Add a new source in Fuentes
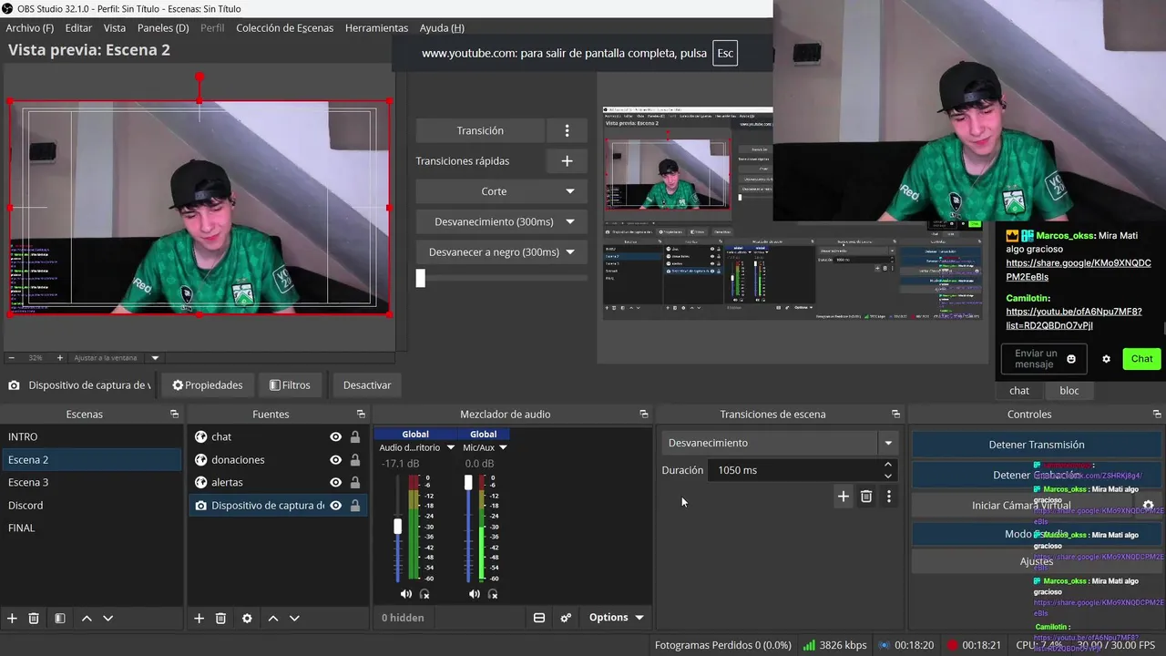This screenshot has height=656, width=1166. click(x=199, y=618)
